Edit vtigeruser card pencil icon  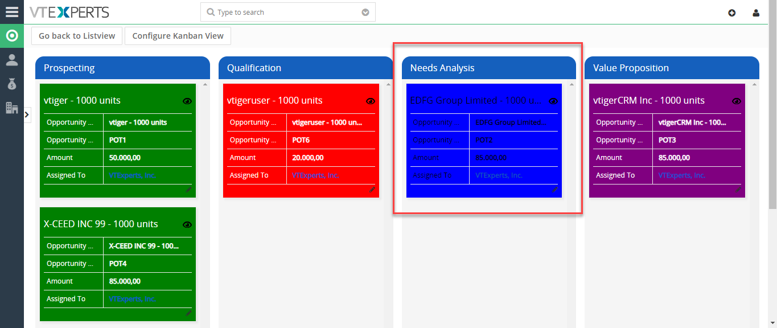tap(372, 190)
